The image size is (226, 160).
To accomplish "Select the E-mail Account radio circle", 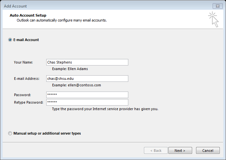I will [10, 40].
